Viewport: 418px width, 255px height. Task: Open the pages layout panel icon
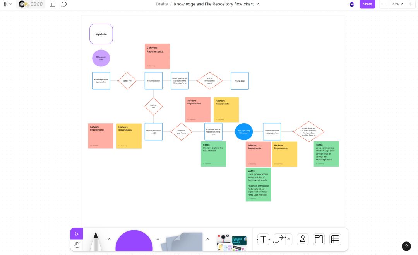click(53, 4)
